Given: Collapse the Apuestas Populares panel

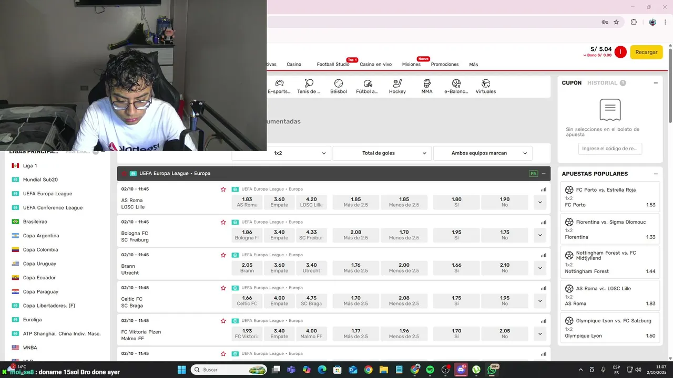Looking at the screenshot, I should 656,174.
